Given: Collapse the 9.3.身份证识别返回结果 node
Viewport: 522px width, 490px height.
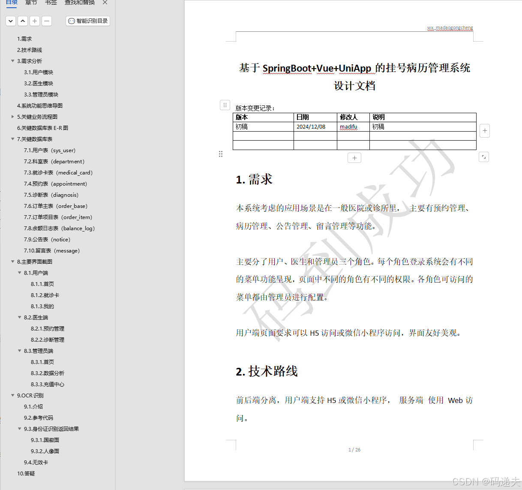Looking at the screenshot, I should coord(20,429).
